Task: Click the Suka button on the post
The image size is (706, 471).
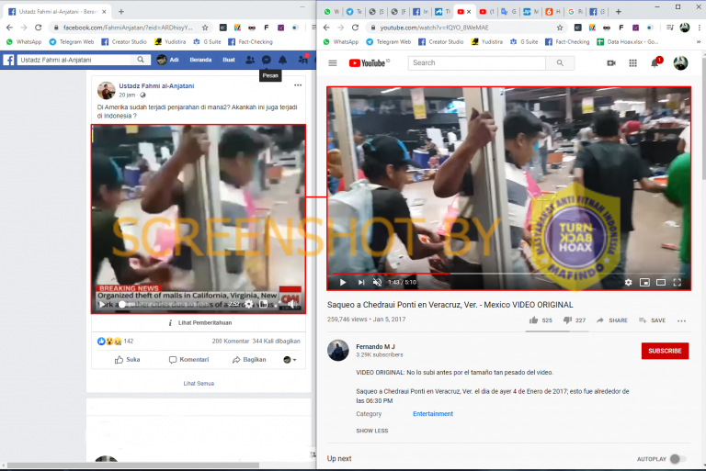Action: click(128, 359)
